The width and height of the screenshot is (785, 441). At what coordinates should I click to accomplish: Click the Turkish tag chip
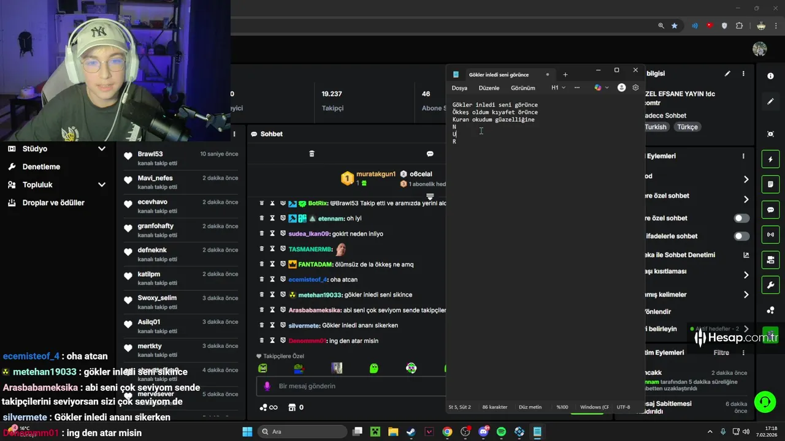click(x=655, y=127)
